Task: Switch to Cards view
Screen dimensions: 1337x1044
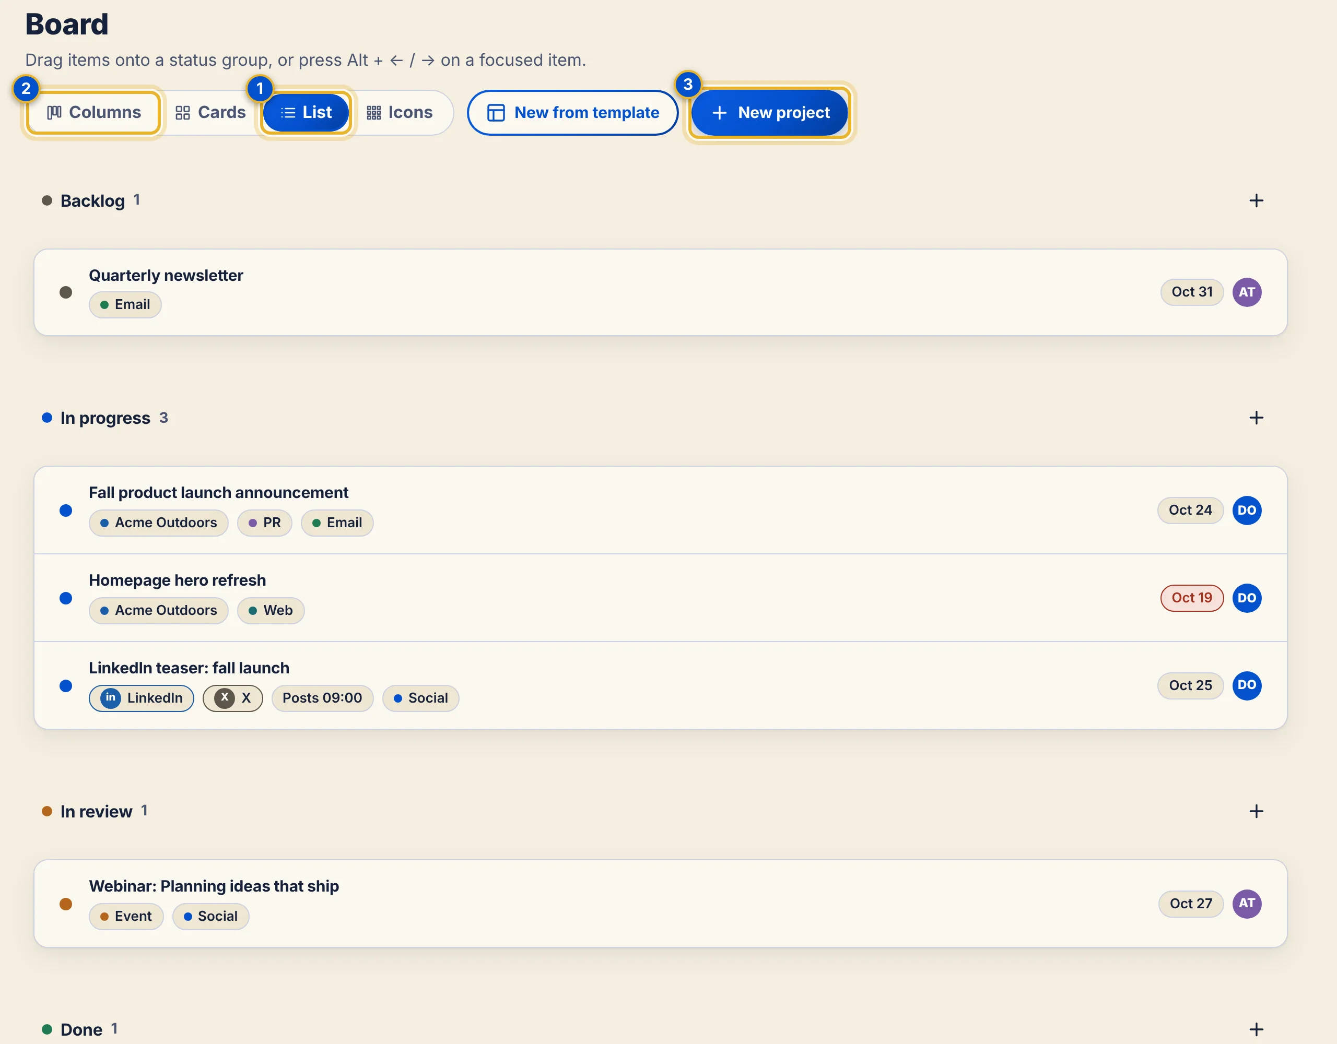Action: [x=210, y=113]
